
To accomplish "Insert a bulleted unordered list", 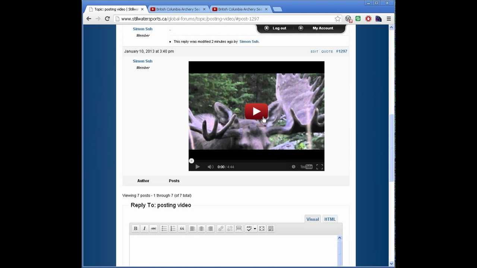I will tap(164, 229).
